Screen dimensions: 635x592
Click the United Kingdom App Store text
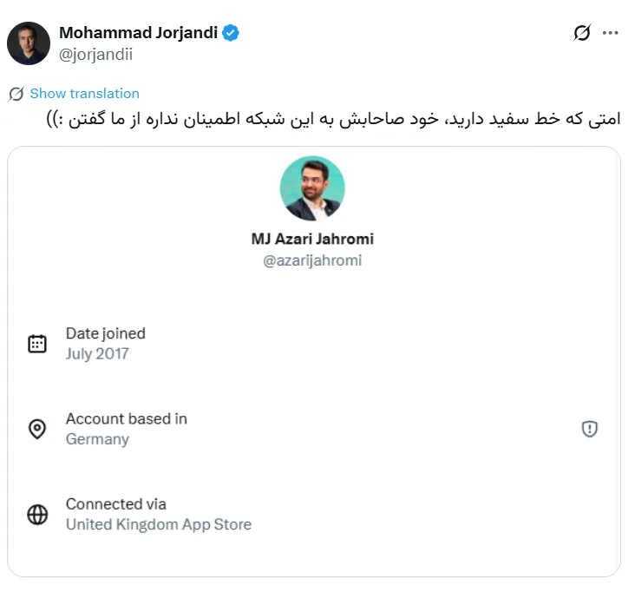[159, 524]
